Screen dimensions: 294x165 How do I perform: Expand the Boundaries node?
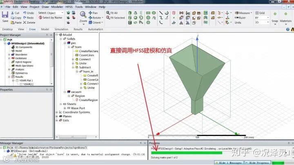tap(9, 55)
